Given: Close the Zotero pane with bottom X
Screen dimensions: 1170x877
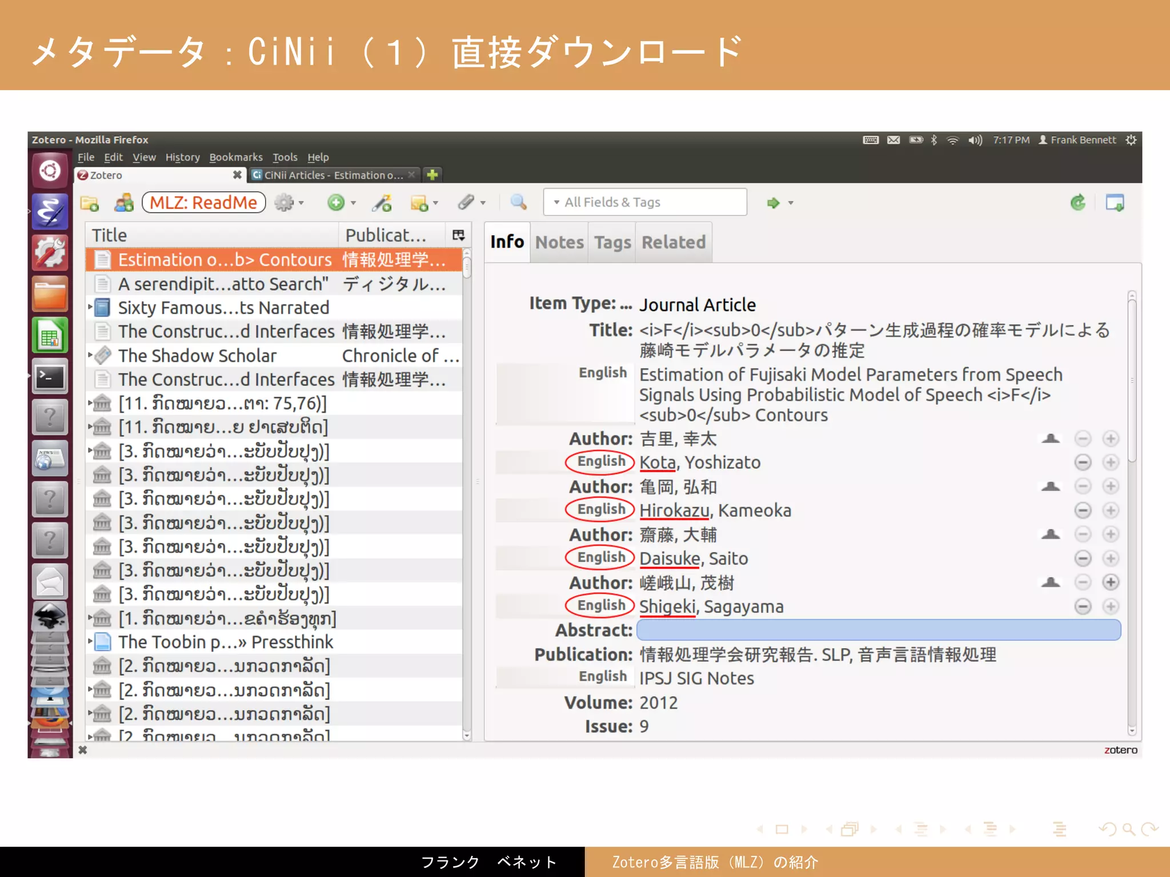Looking at the screenshot, I should tap(83, 750).
